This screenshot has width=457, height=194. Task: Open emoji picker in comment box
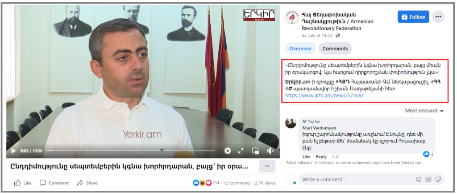[419, 179]
